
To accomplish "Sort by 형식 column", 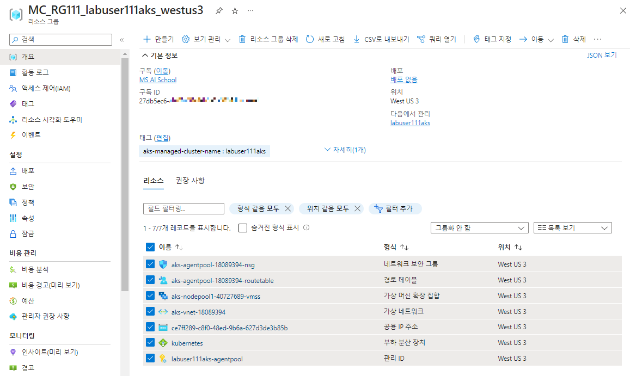I will pos(396,247).
